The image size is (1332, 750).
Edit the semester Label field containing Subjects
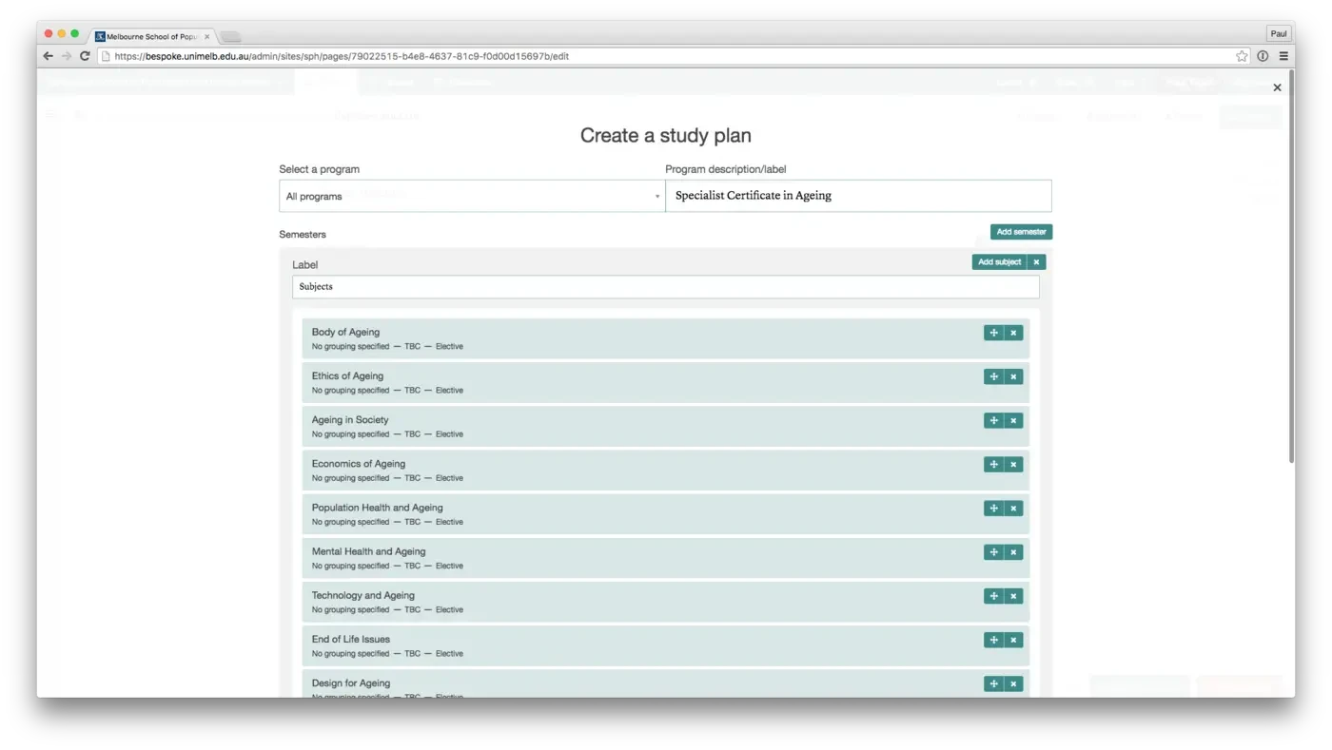click(x=665, y=286)
